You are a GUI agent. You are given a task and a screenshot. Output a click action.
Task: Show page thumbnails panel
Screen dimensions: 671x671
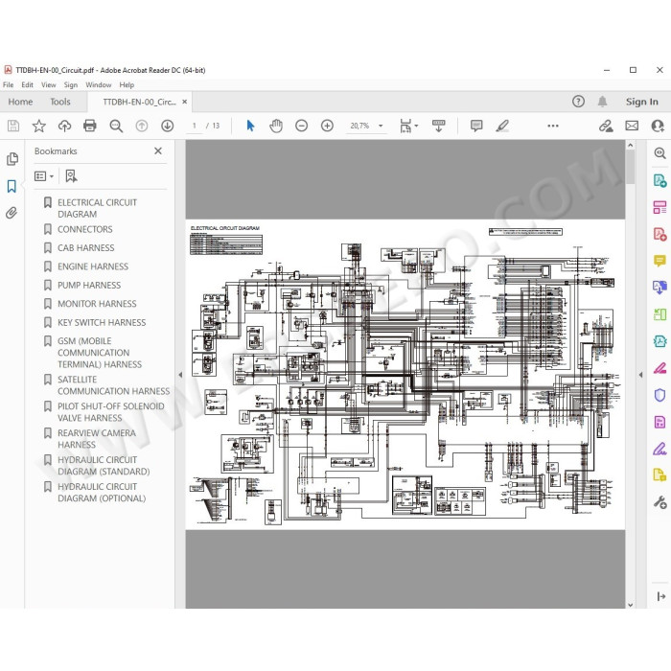[x=12, y=159]
